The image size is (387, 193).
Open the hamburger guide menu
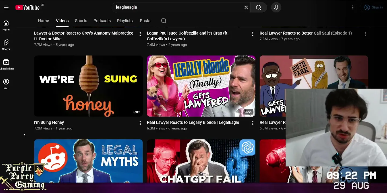click(x=6, y=7)
